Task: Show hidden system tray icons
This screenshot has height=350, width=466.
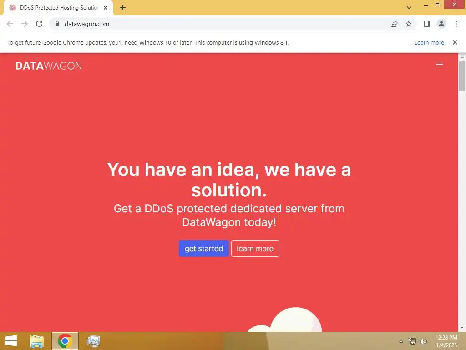Action: coord(401,341)
